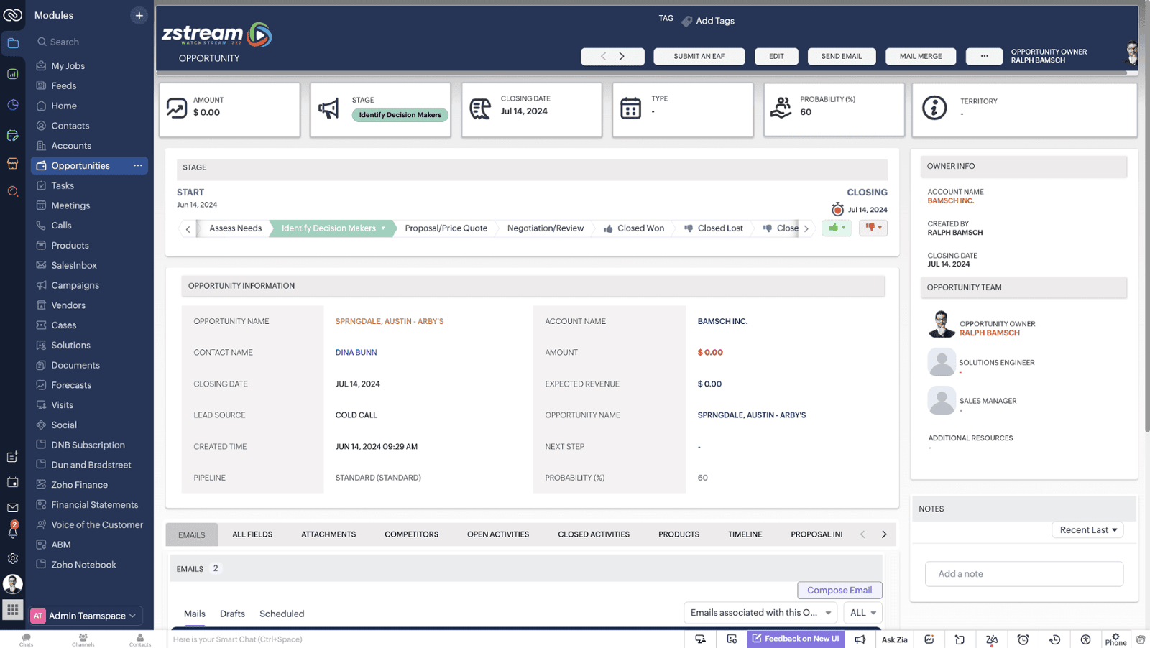
Task: Click the announcements megaphone in bottom bar
Action: tap(860, 639)
